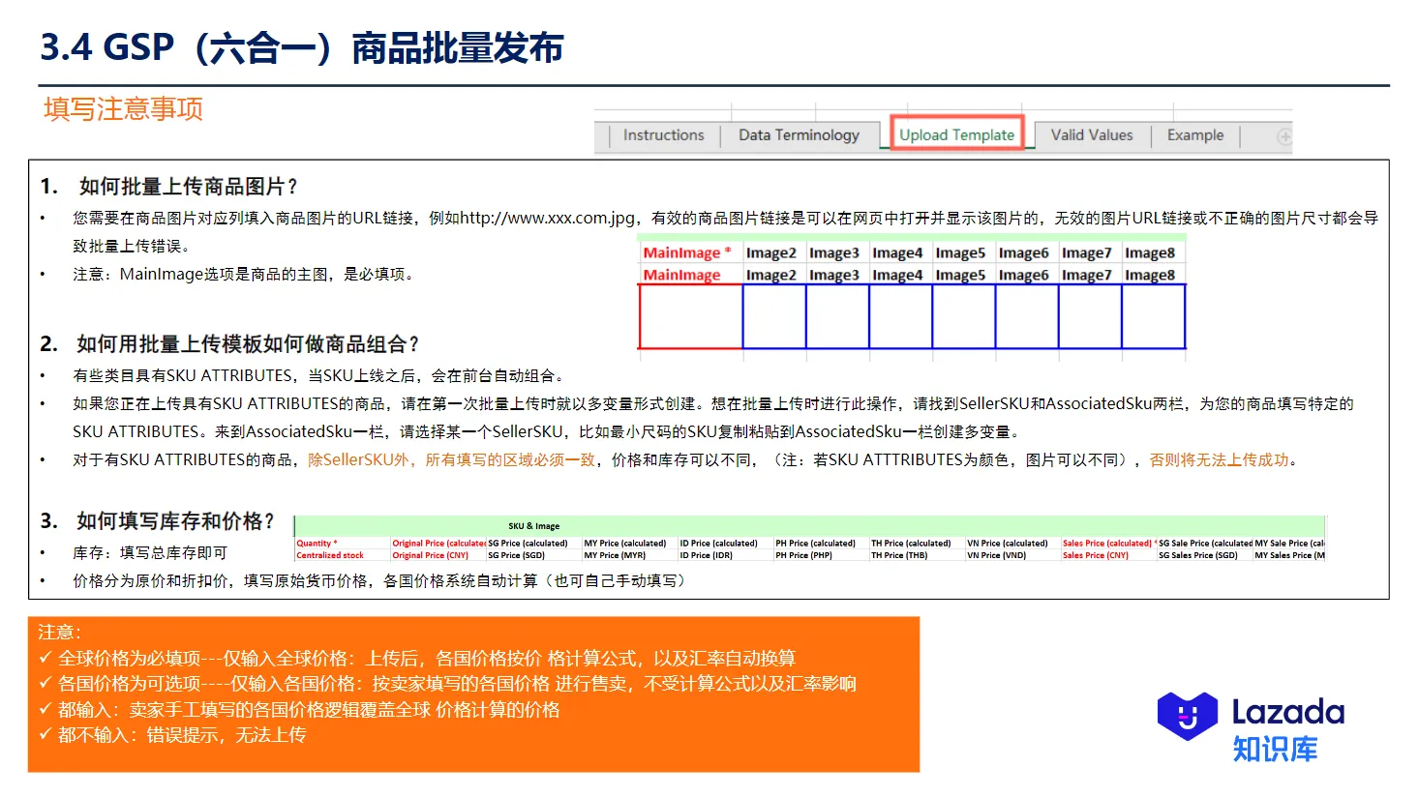Viewport: 1419px width, 797px height.
Task: Open the Data Terminology tab
Action: point(800,134)
